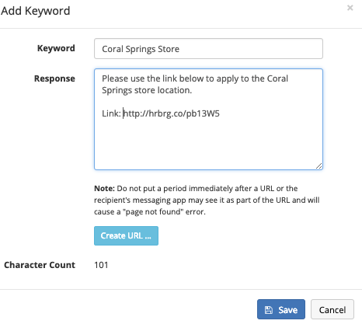Click inside the Response text area
This screenshot has width=362, height=324.
pos(208,120)
